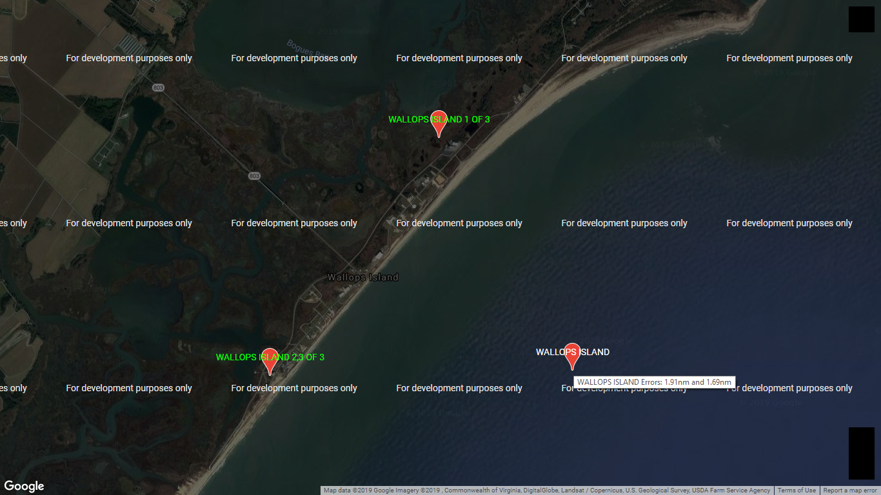The height and width of the screenshot is (495, 881).
Task: Toggle selection of Wallops Island place label
Action: tap(363, 277)
